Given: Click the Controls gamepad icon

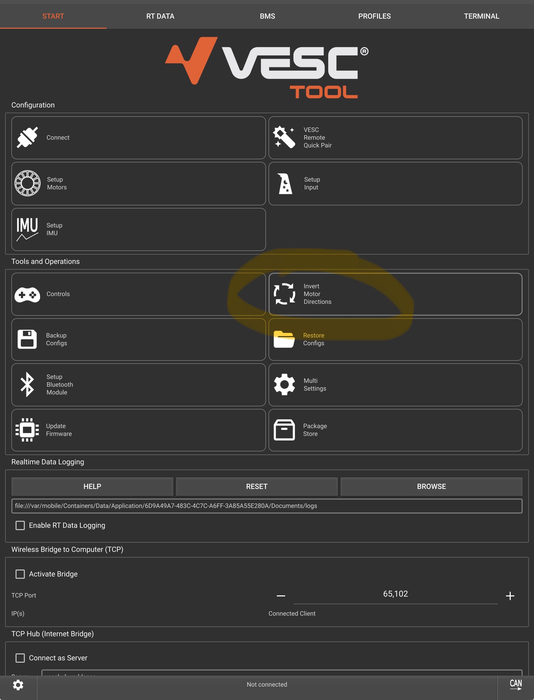Looking at the screenshot, I should pos(27,294).
